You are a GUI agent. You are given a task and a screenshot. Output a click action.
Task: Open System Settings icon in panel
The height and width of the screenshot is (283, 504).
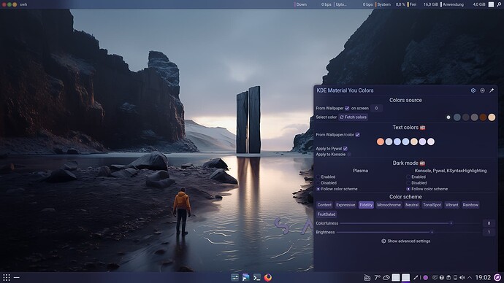[234, 277]
